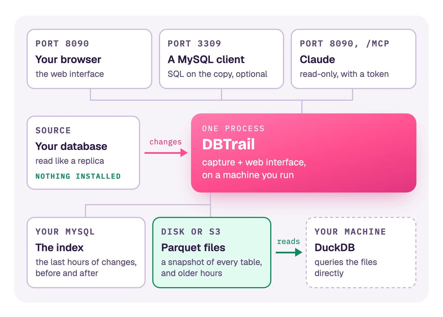Click the "Claude" heading
The height and width of the screenshot is (317, 443).
[317, 59]
